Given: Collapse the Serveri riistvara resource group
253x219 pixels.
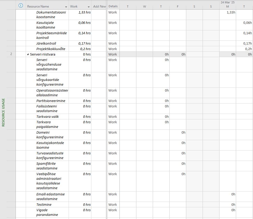Looking at the screenshot, I should tap(28, 54).
